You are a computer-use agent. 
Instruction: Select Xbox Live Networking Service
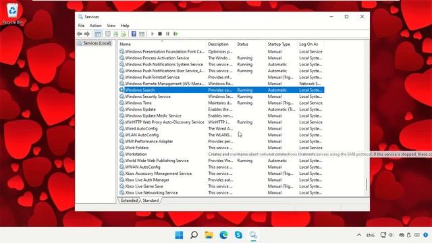tap(221, 192)
